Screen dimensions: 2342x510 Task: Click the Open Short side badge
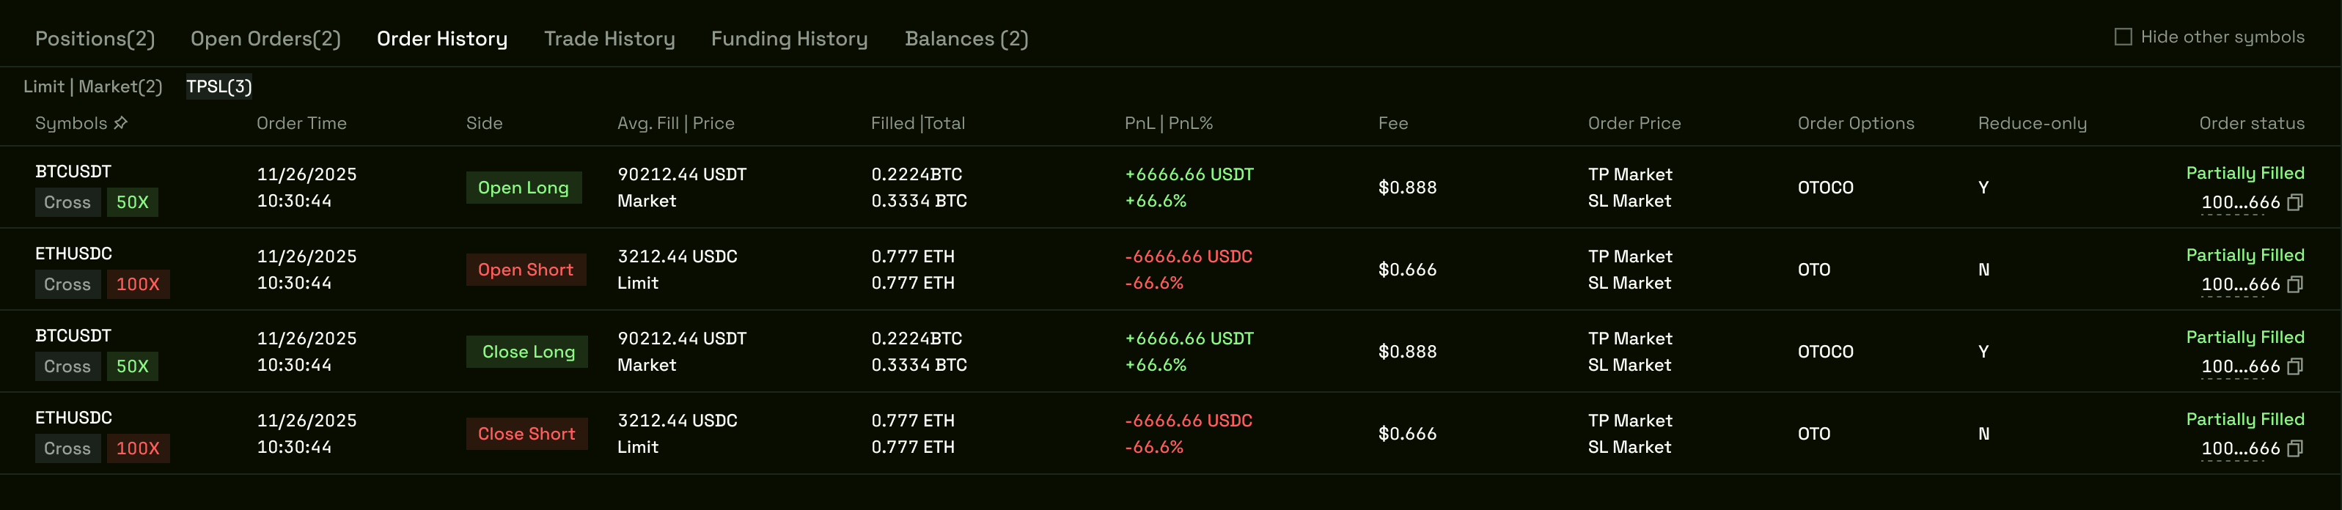[526, 270]
